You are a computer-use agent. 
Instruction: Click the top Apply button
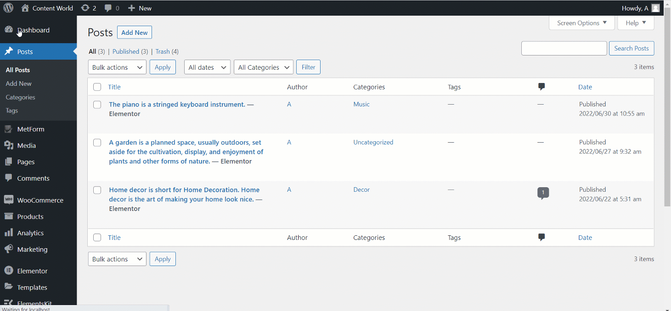tap(163, 67)
